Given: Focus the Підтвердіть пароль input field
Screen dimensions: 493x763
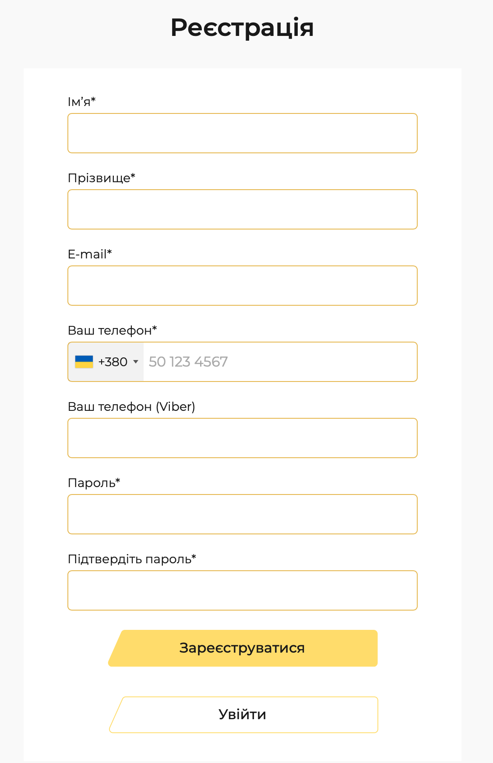Looking at the screenshot, I should click(x=243, y=590).
